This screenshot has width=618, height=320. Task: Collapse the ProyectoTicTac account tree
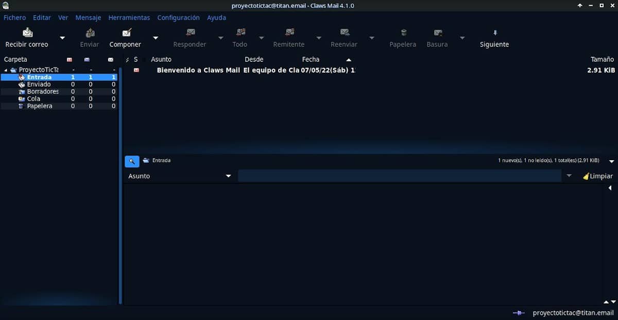[6, 70]
